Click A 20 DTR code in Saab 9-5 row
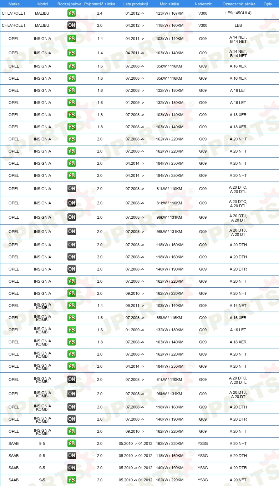The height and width of the screenshot is (486, 279). (238, 468)
